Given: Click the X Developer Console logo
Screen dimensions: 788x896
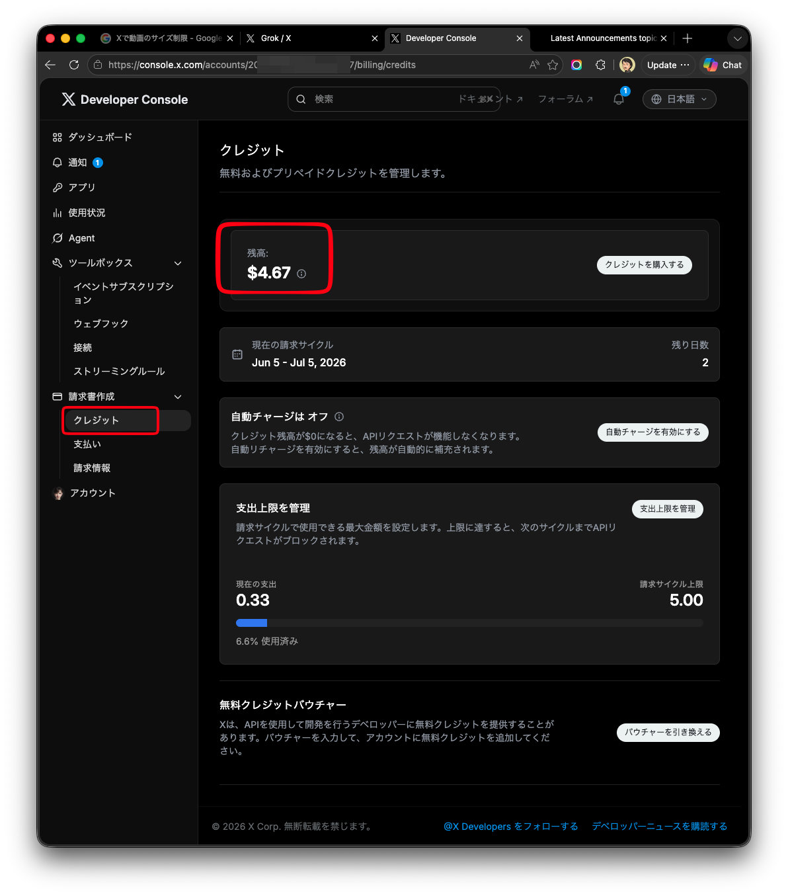Looking at the screenshot, I should (125, 99).
